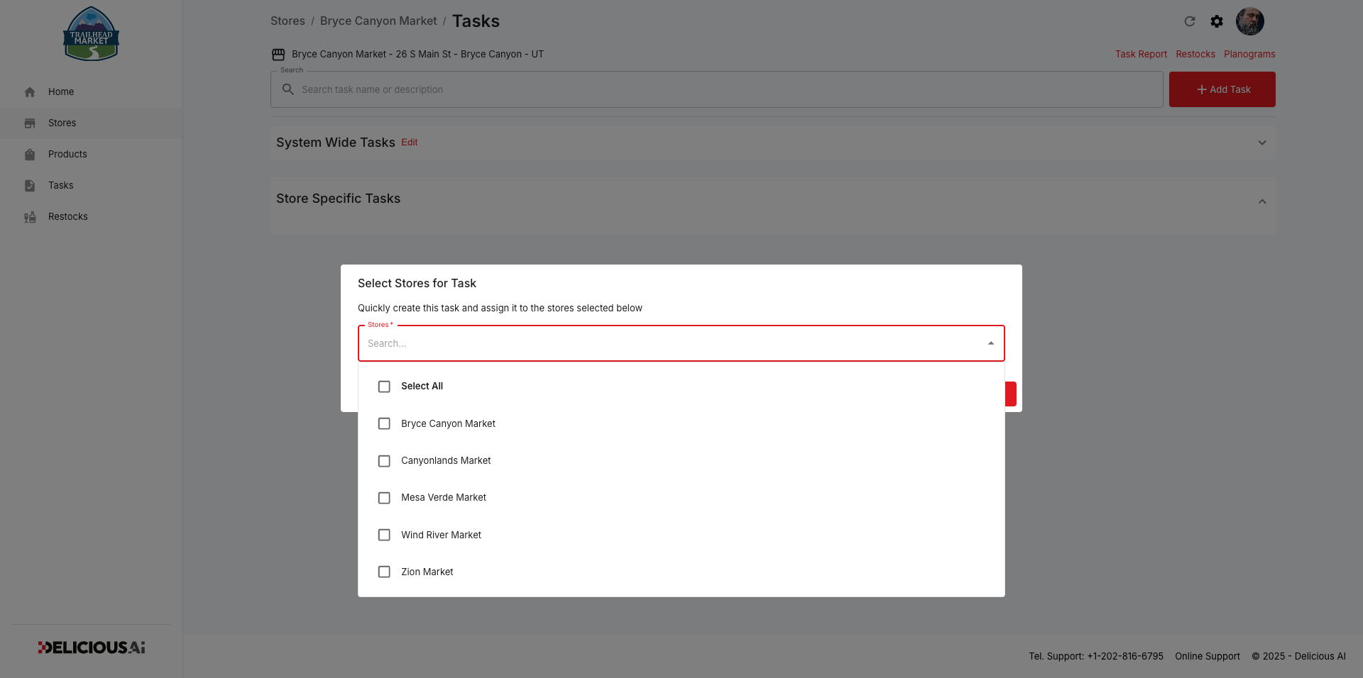Collapse the Stores dropdown arrow
The height and width of the screenshot is (678, 1363).
click(x=991, y=343)
